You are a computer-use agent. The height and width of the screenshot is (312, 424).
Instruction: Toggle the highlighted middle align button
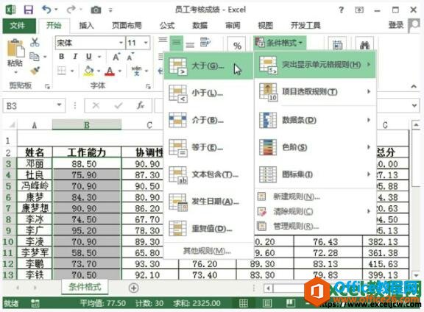tap(177, 43)
